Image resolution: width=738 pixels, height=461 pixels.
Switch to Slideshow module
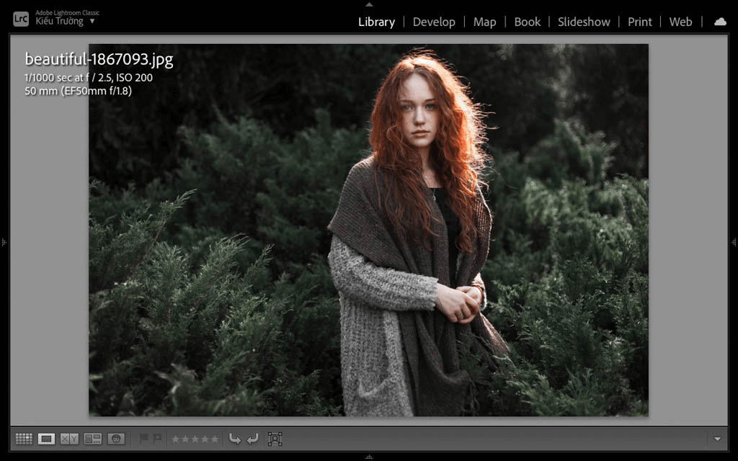(x=584, y=22)
